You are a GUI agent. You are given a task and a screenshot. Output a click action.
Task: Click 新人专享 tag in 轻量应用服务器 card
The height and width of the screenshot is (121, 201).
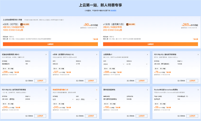point(11,69)
